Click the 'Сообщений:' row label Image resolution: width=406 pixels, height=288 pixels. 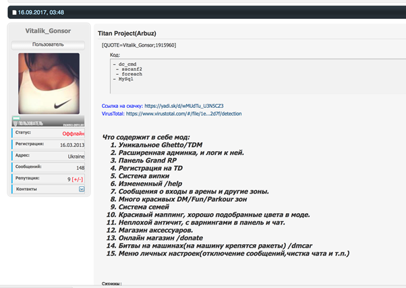(28, 167)
